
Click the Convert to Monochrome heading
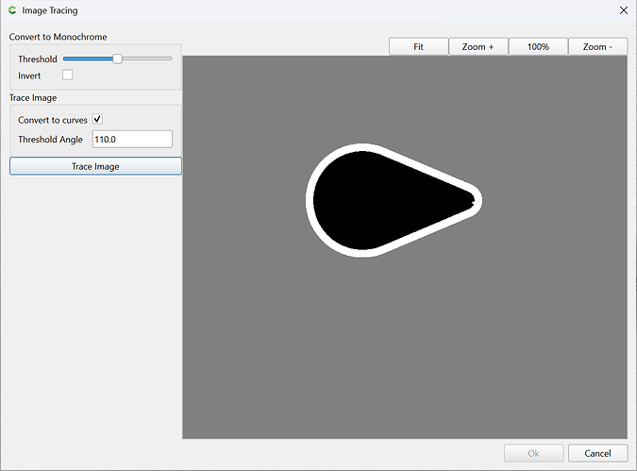tap(59, 37)
